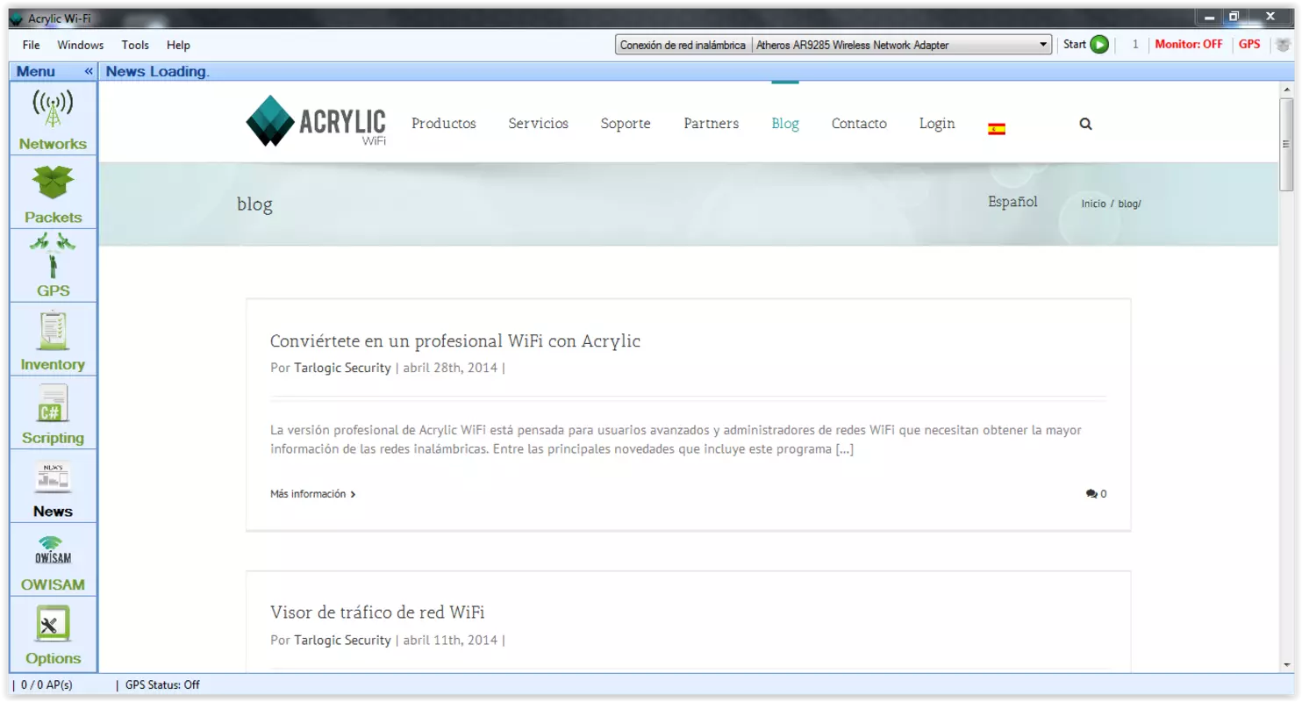Image resolution: width=1302 pixels, height=702 pixels.
Task: Click the Spanish flag language icon
Action: pos(997,129)
